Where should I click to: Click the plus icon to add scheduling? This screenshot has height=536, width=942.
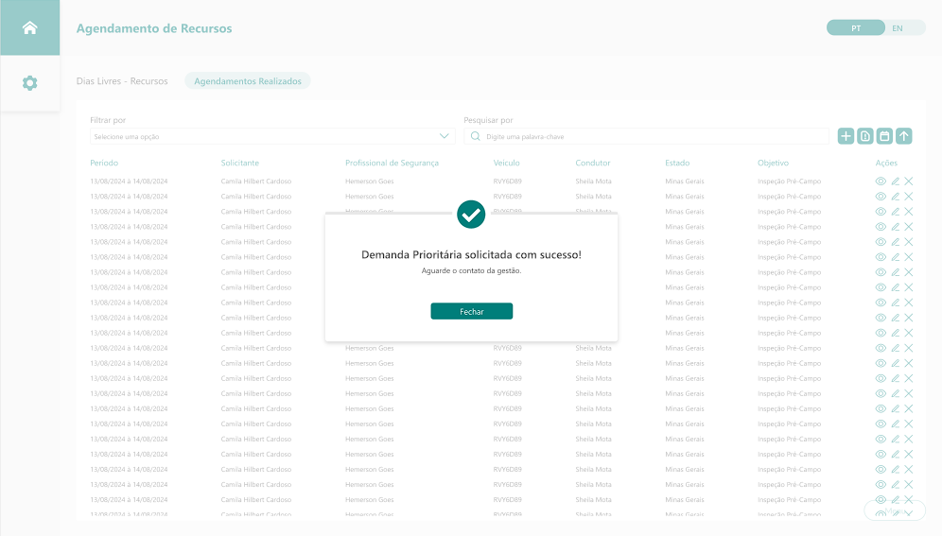point(846,136)
